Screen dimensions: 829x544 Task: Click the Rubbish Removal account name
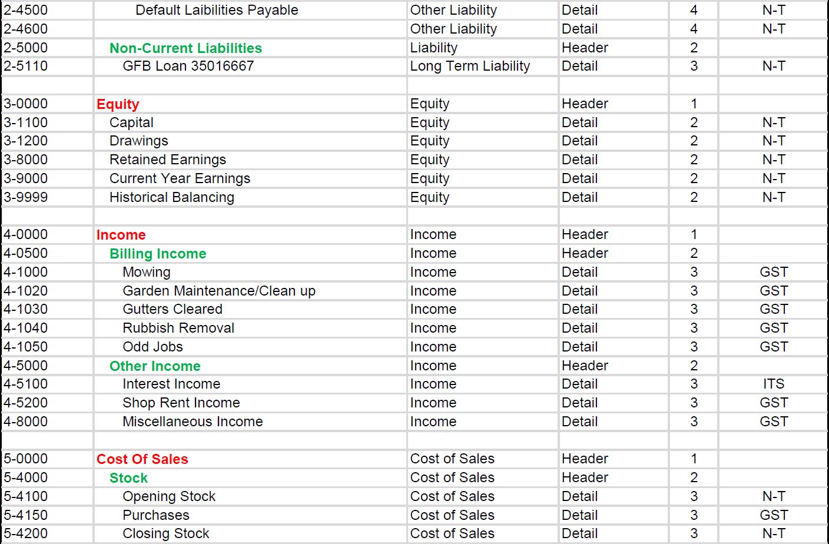[x=178, y=328]
